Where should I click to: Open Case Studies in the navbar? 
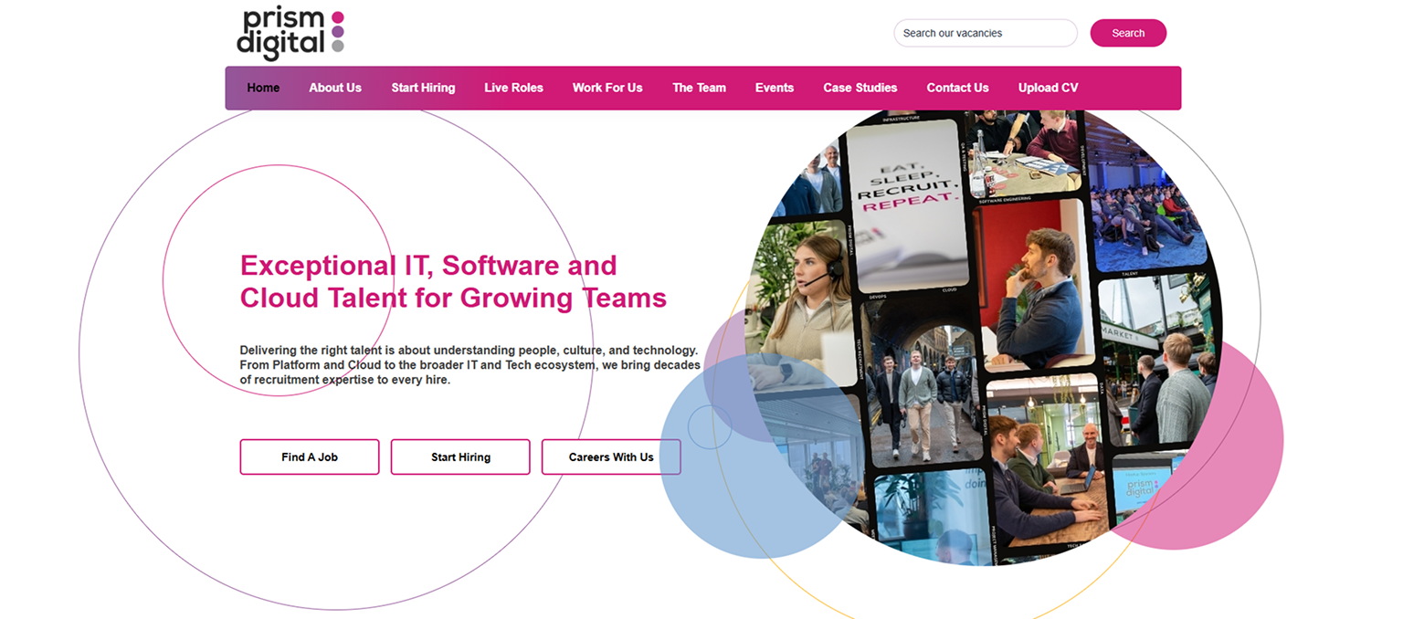point(860,88)
